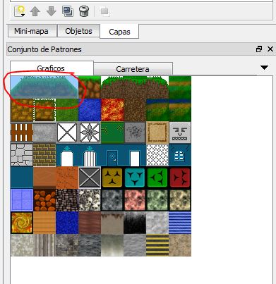Duplicate the selected layer

pyautogui.click(x=68, y=11)
